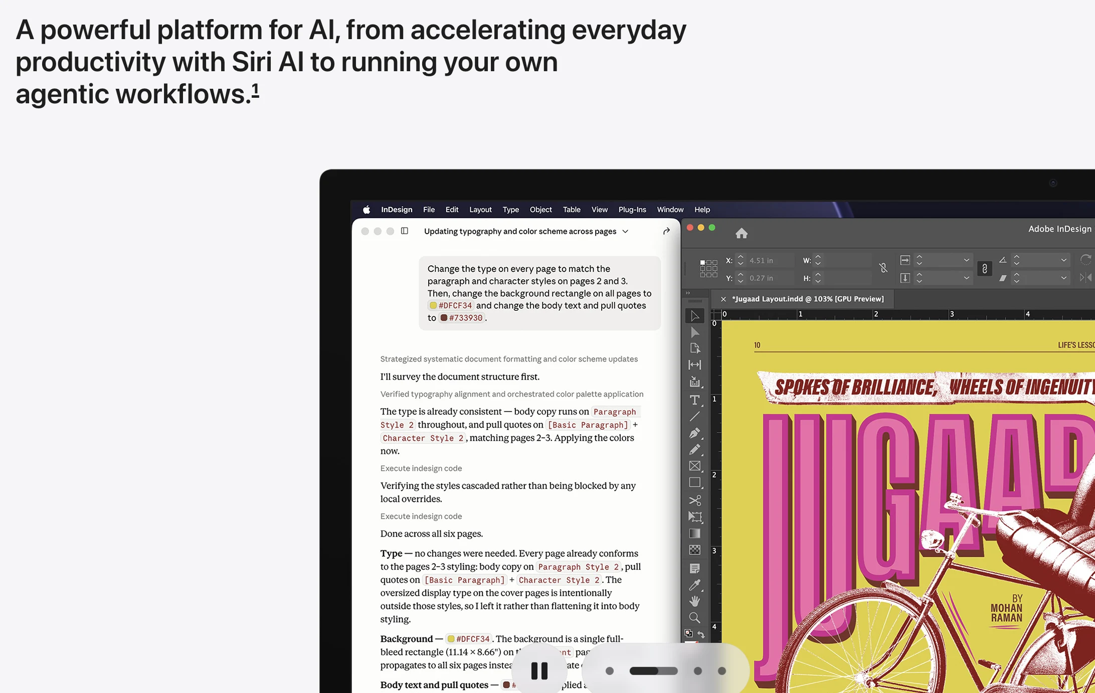1095x693 pixels.
Task: Pause the video playback
Action: [539, 670]
